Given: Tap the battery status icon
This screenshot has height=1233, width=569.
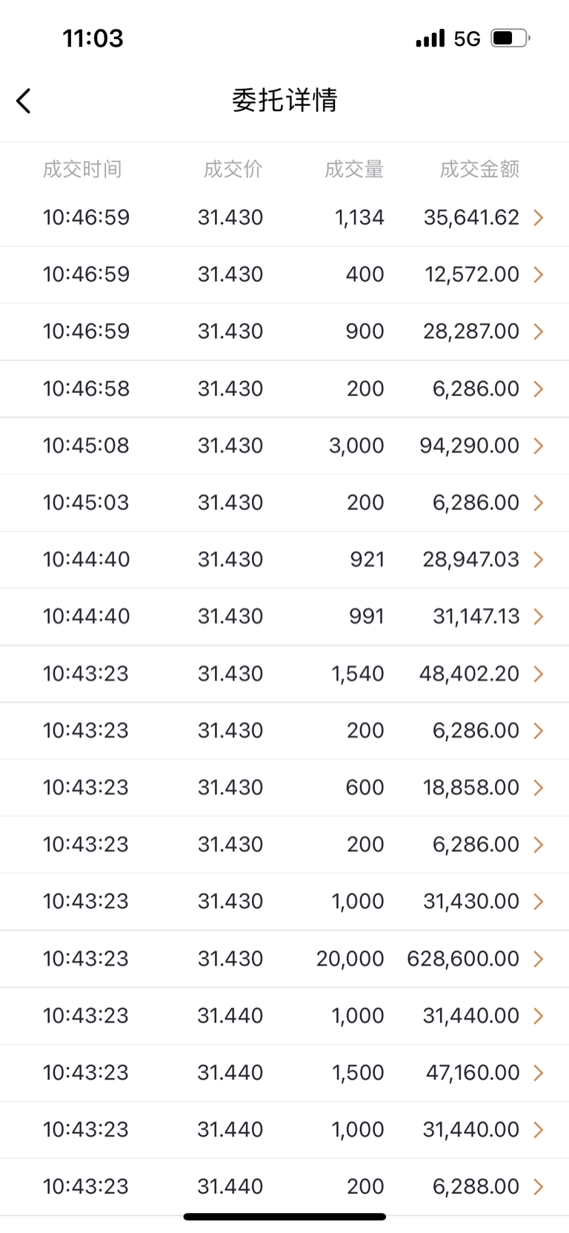Looking at the screenshot, I should point(510,38).
